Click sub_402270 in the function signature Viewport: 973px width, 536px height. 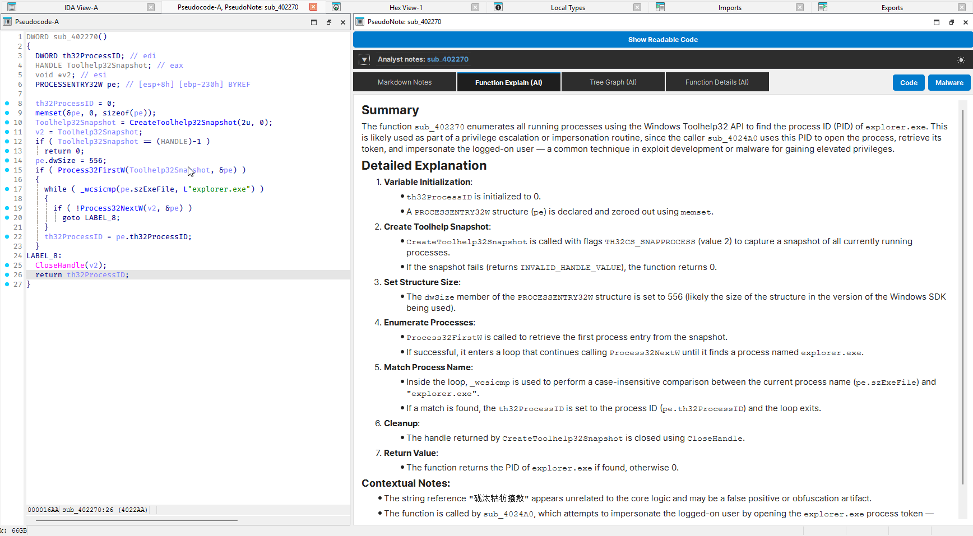click(76, 37)
